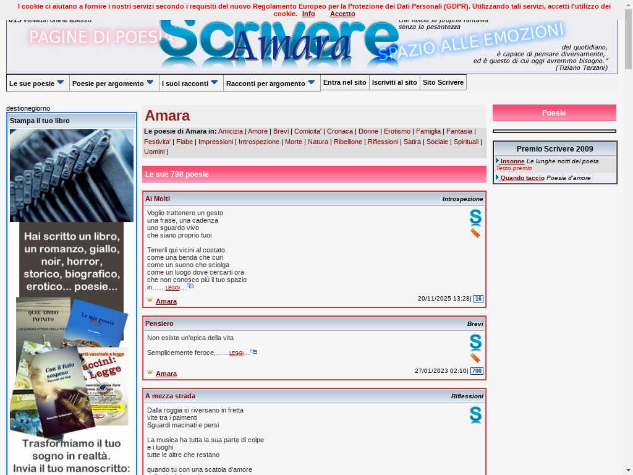Image resolution: width=633 pixels, height=475 pixels.
Task: Open popup window icon after Ai Molti LEGGI
Action: [190, 286]
